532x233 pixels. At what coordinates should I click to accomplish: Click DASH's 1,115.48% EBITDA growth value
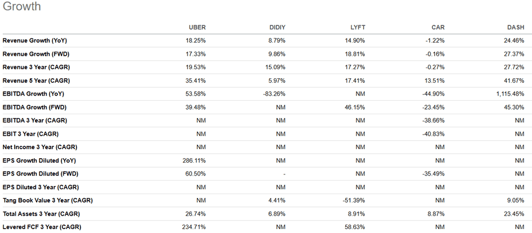pos(509,94)
